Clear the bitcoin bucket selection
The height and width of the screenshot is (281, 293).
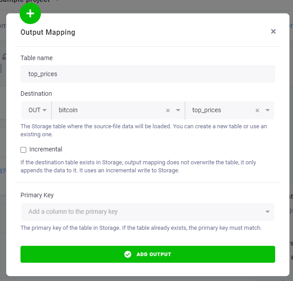(x=168, y=110)
